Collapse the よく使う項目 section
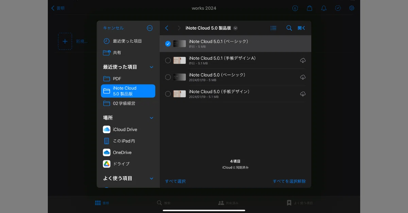This screenshot has width=408, height=213. coord(152,178)
